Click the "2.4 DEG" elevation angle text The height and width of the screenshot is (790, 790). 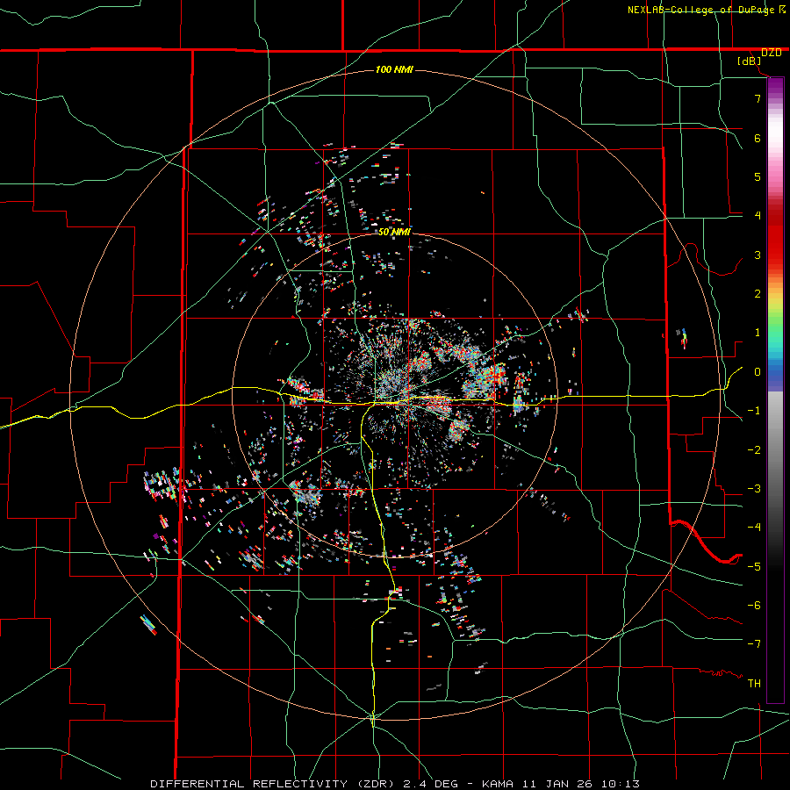coord(430,784)
